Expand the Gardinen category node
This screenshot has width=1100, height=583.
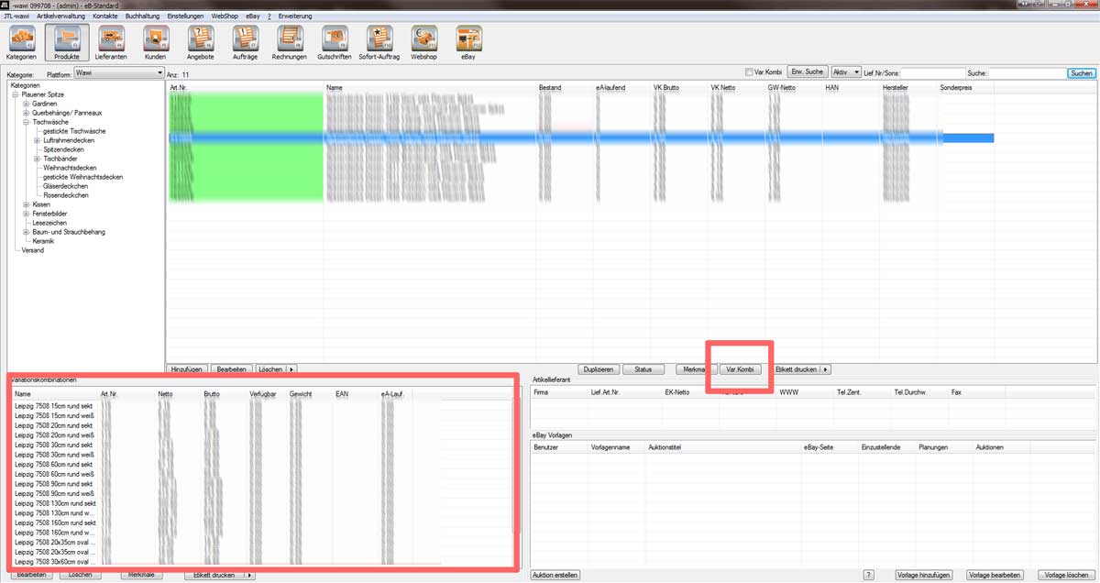tap(27, 104)
